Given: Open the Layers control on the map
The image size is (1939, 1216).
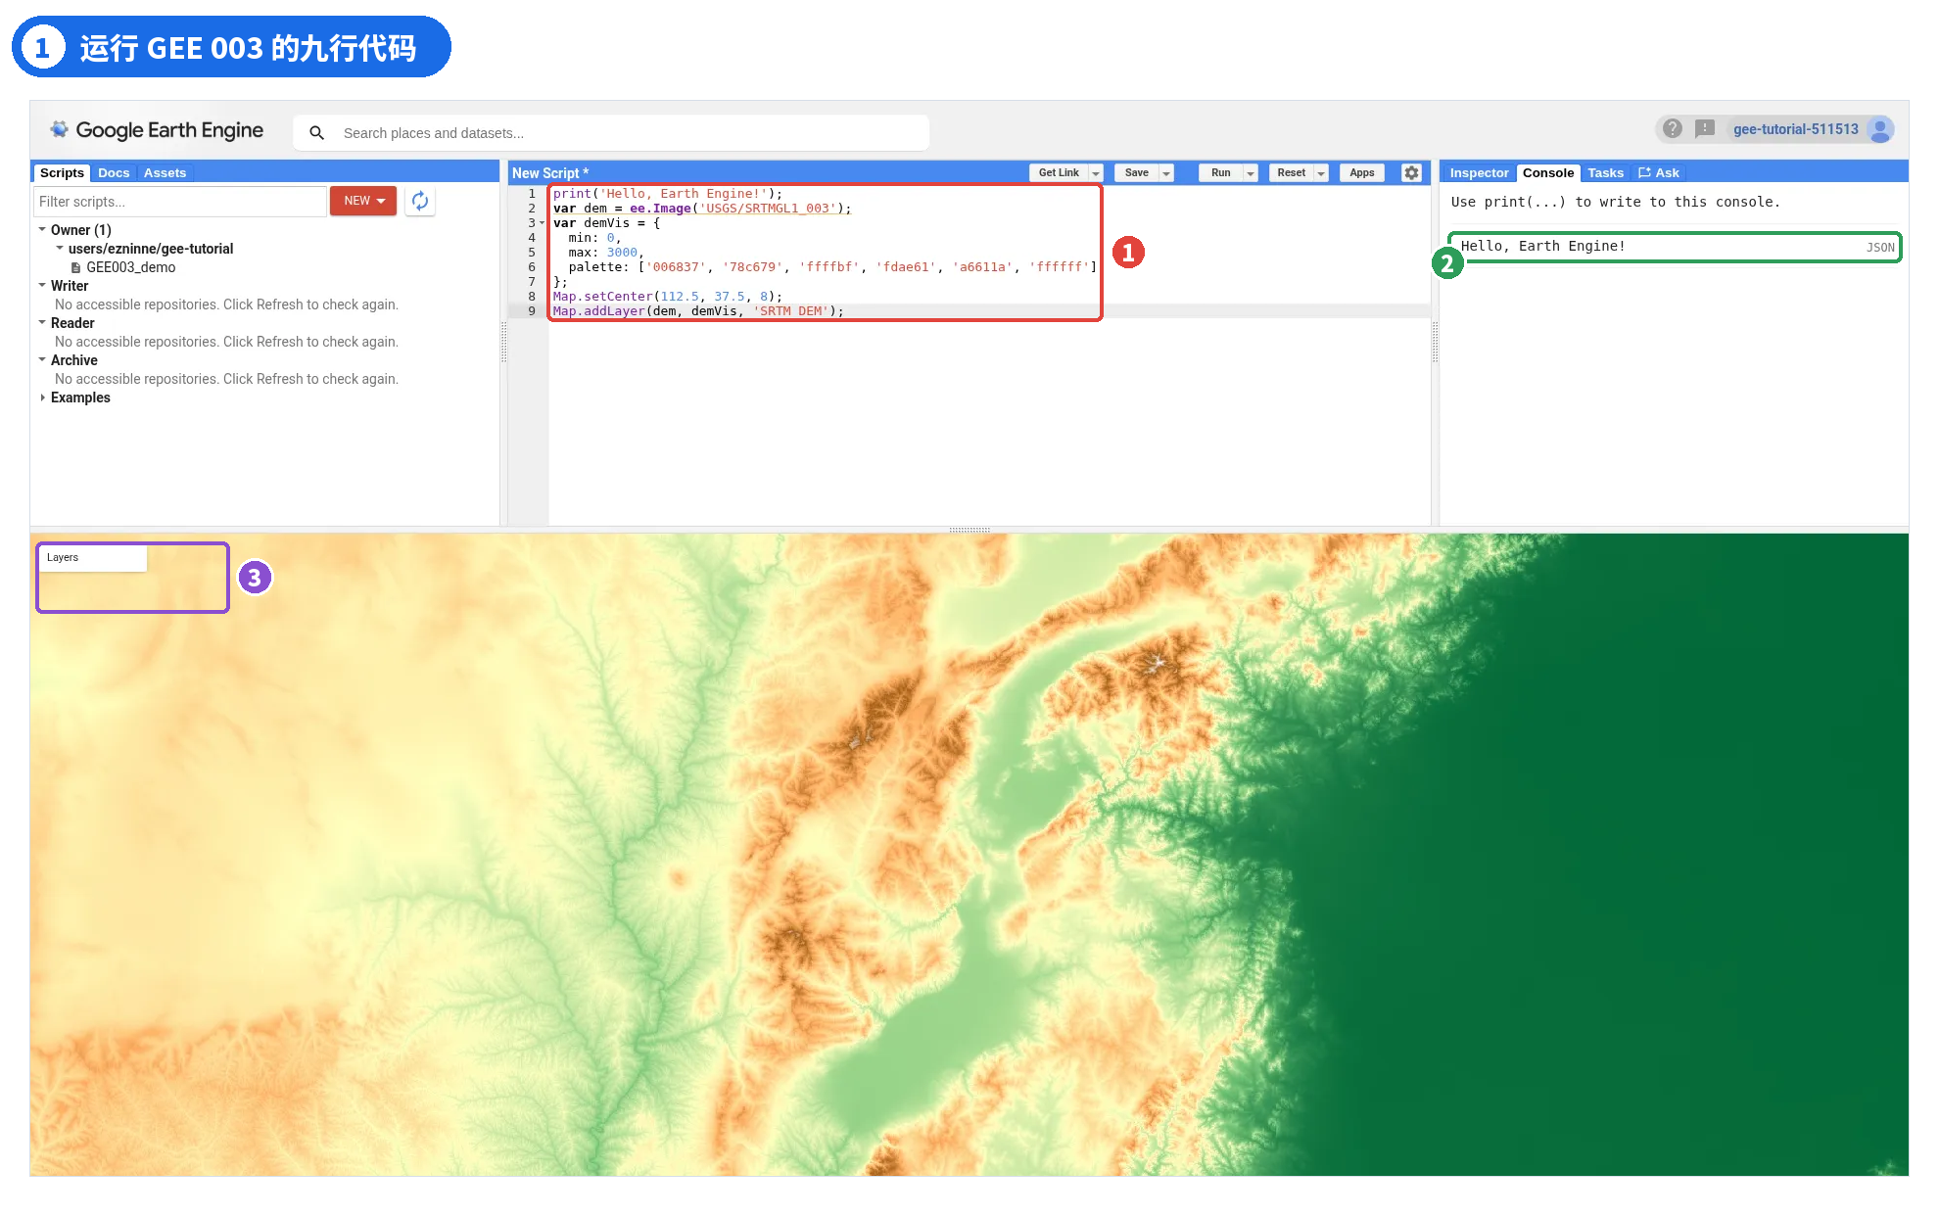Looking at the screenshot, I should [92, 558].
